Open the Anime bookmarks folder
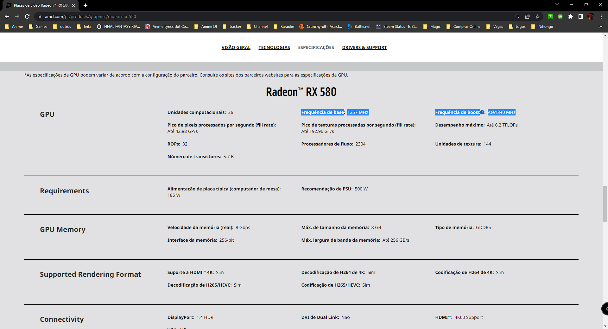The height and width of the screenshot is (329, 608). pyautogui.click(x=14, y=27)
